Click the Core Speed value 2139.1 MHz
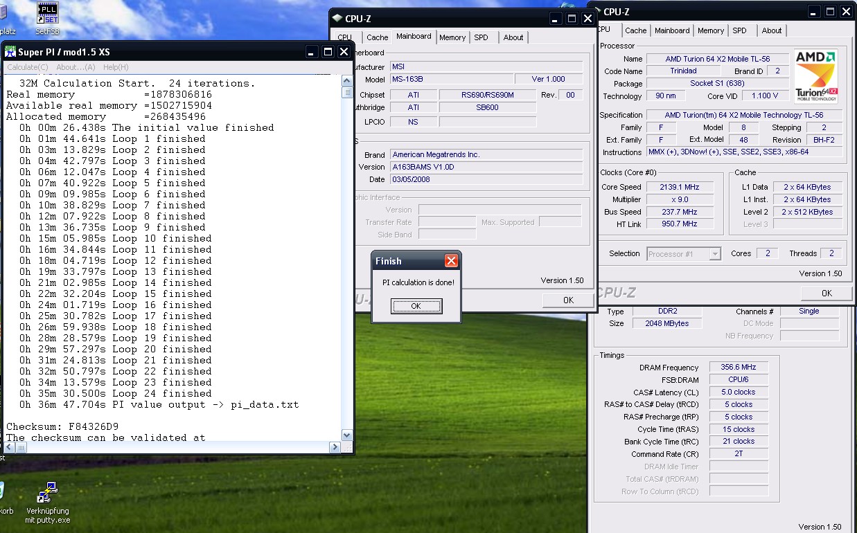The height and width of the screenshot is (533, 857). click(x=680, y=187)
